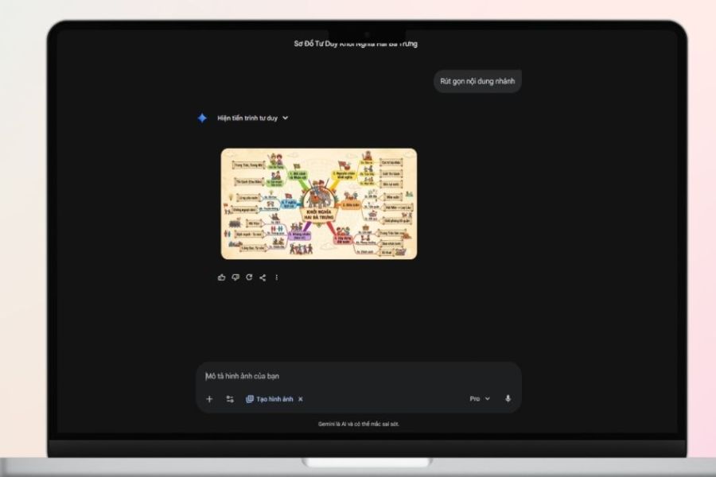
Task: Click the "Gemini là AI" disclaimer text
Action: pos(358,425)
